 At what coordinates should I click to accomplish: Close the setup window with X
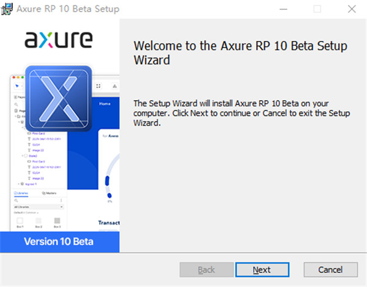pos(352,9)
